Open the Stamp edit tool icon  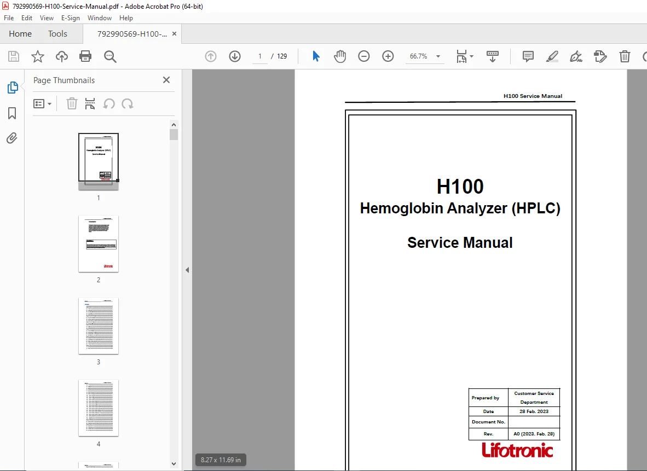pyautogui.click(x=600, y=56)
